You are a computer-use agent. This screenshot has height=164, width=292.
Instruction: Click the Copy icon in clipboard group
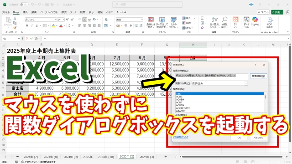[x=15, y=23]
